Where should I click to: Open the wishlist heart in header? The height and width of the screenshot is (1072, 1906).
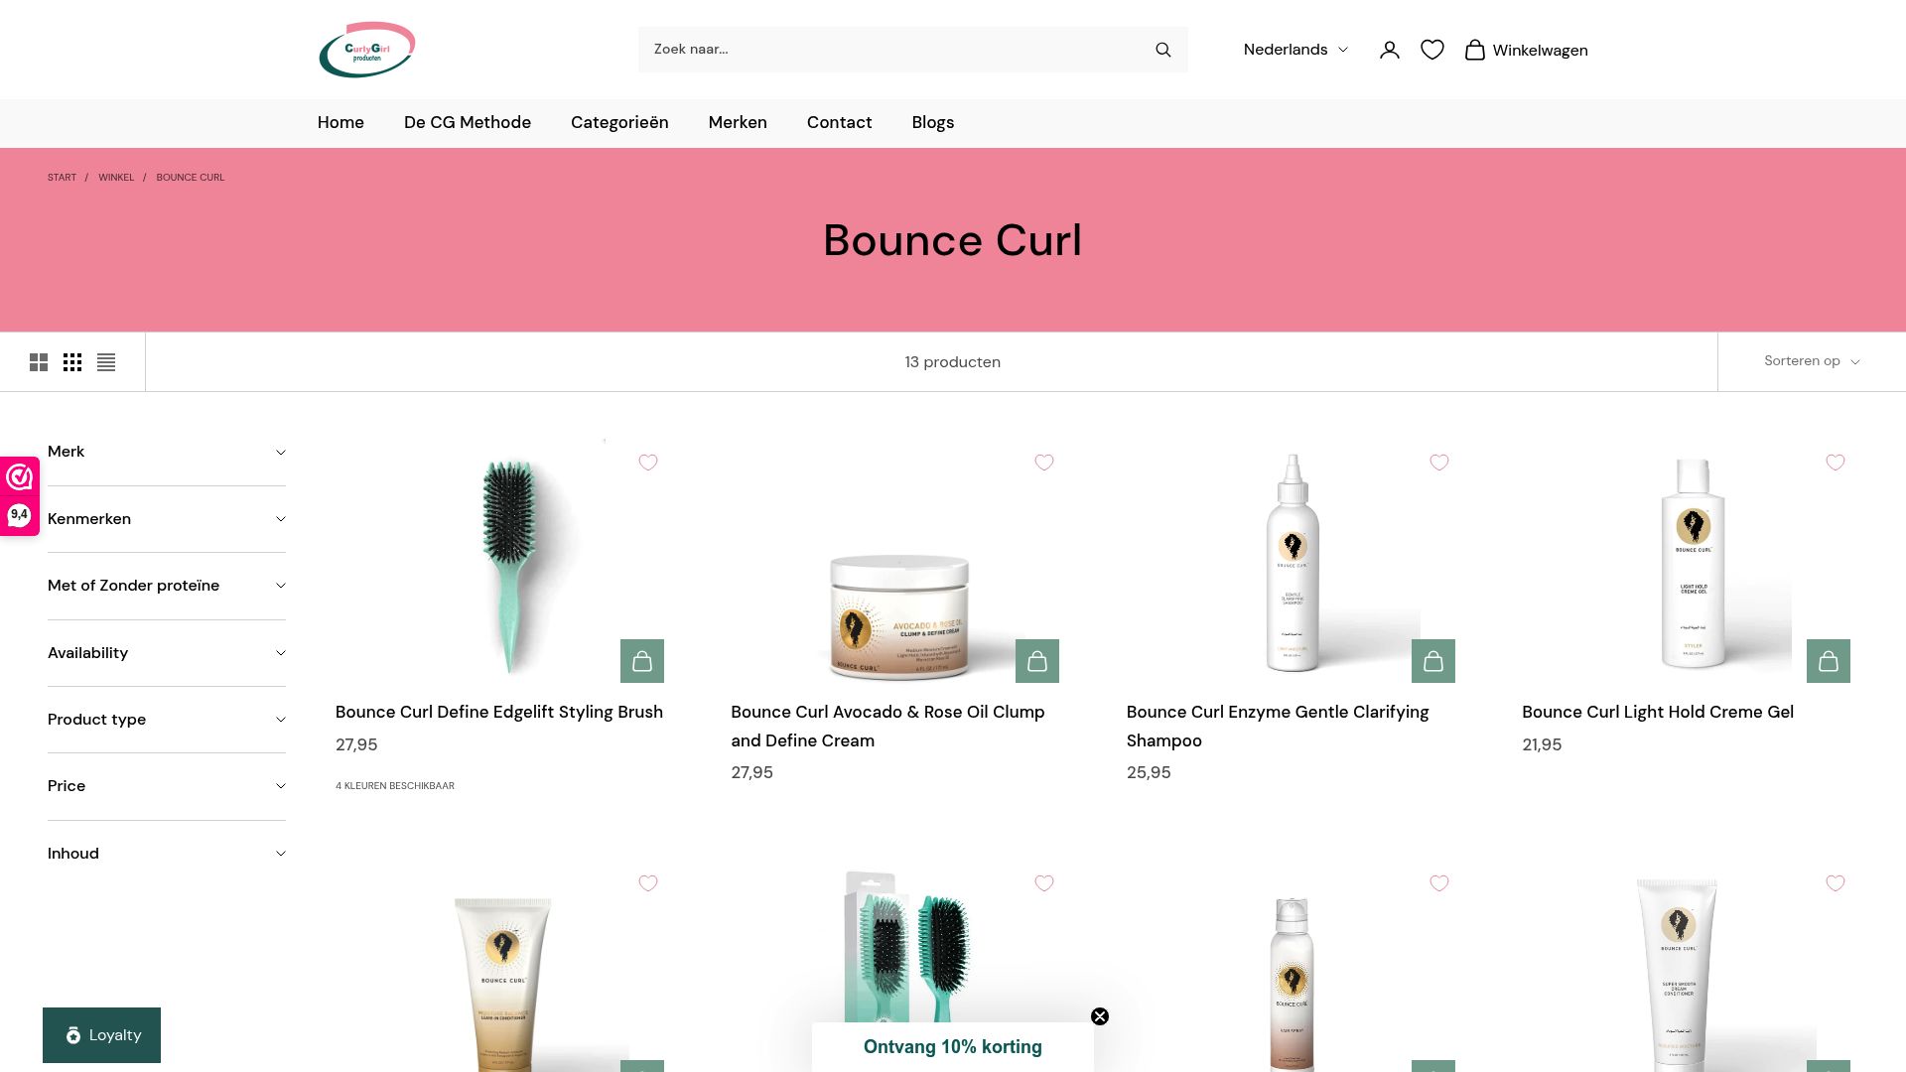click(x=1431, y=50)
